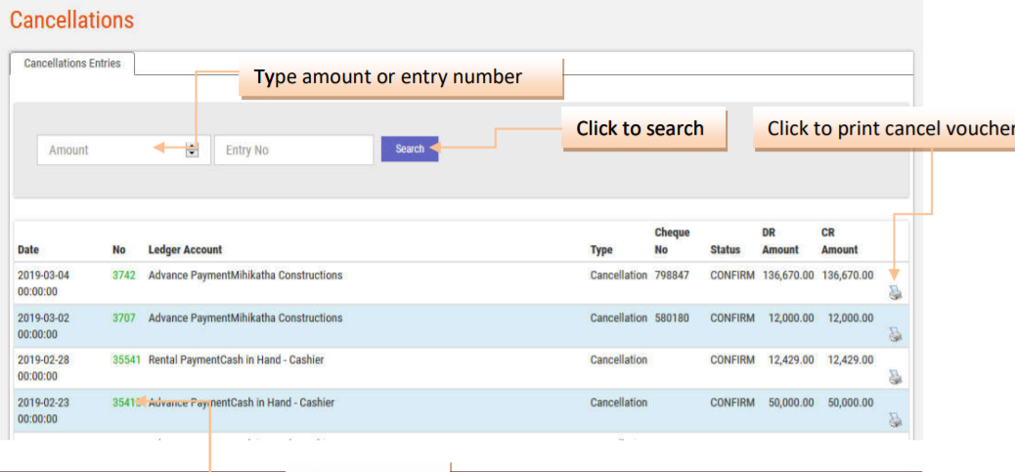Print cancel voucher for entry 35541
Screen dimensions: 1015x472
pyautogui.click(x=895, y=377)
